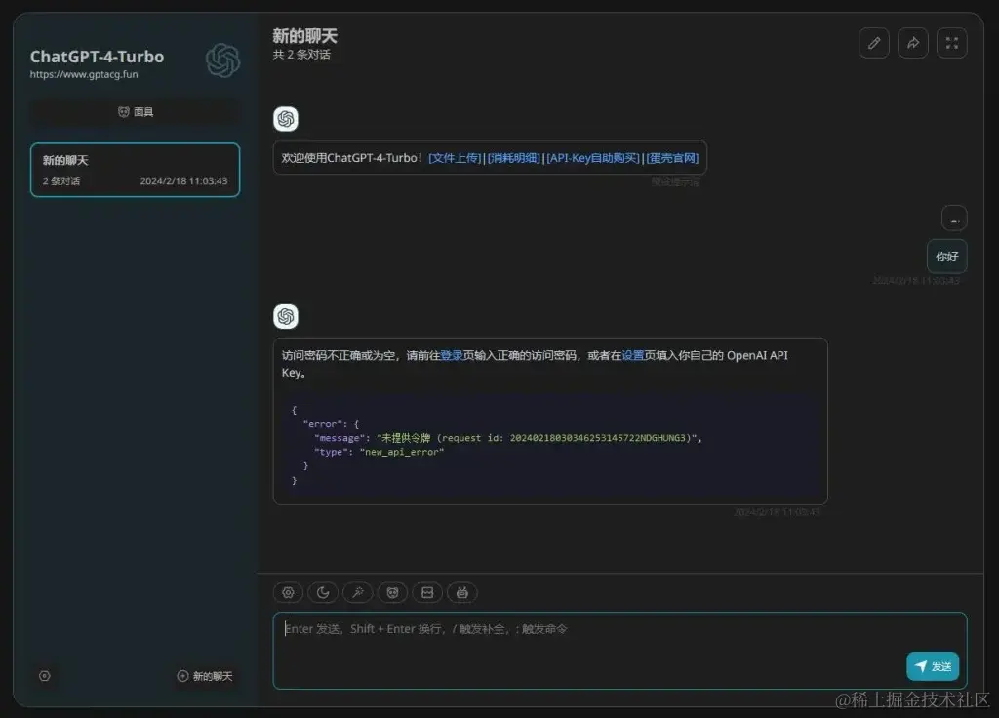Click the 登录 link in error message
This screenshot has height=718, width=999.
pos(452,355)
